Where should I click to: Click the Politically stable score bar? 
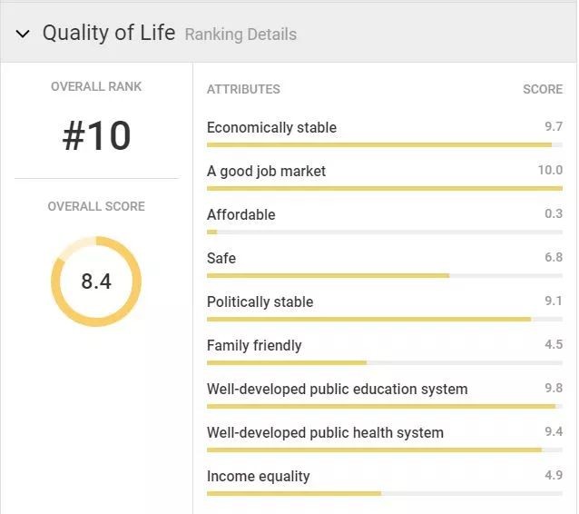[384, 319]
